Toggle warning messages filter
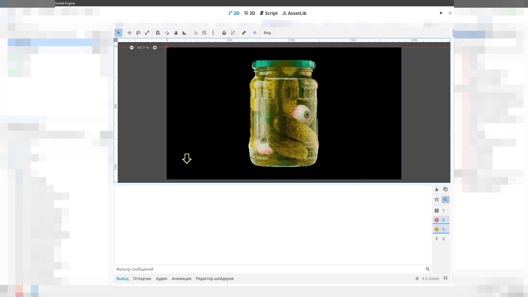The image size is (528, 297). pos(441,229)
